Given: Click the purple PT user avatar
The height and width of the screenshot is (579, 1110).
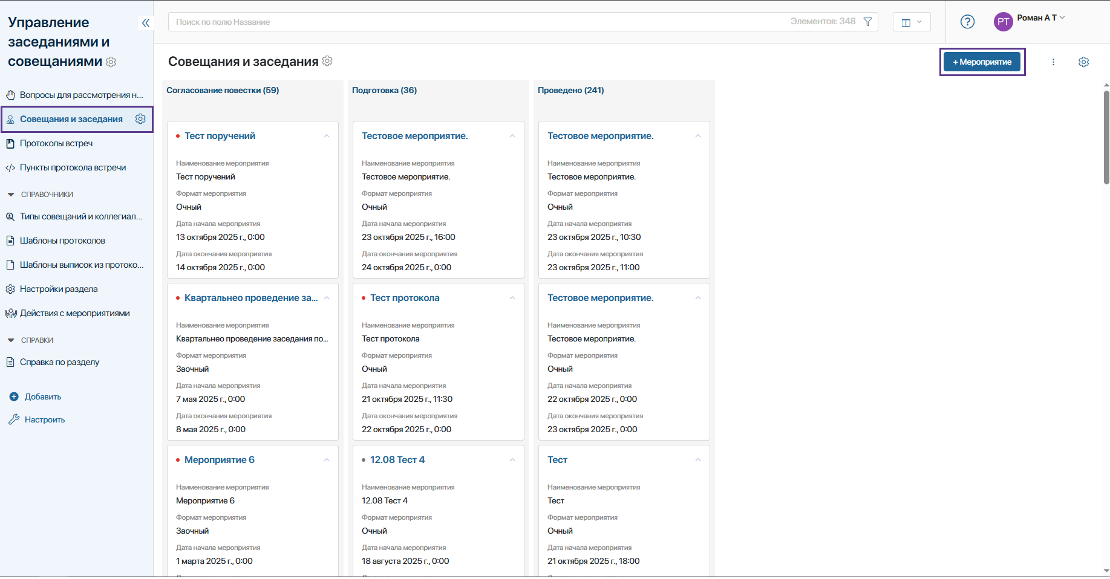Looking at the screenshot, I should click(x=1003, y=22).
